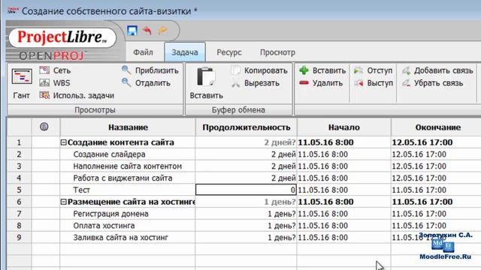Image resolution: width=481 pixels, height=270 pixels.
Task: Click the Продолжительность column header
Action: 247,127
